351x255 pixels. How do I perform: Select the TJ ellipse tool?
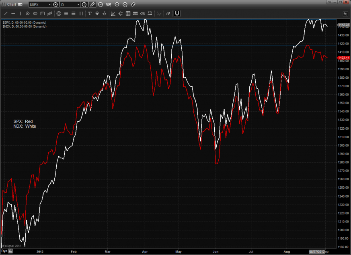pos(143,14)
